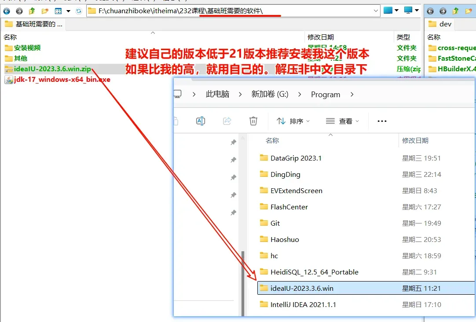
Task: Select the 安装视频 folder
Action: pyautogui.click(x=23, y=48)
